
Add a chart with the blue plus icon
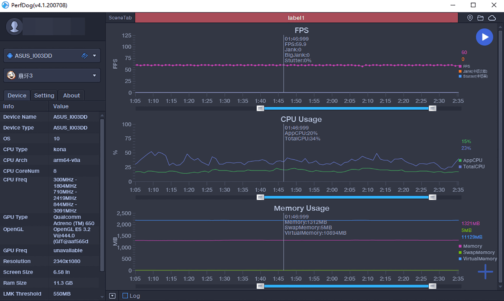pos(485,272)
